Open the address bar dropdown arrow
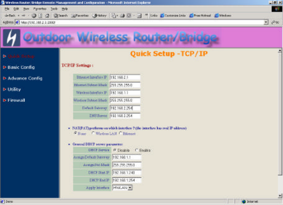 tap(266, 22)
